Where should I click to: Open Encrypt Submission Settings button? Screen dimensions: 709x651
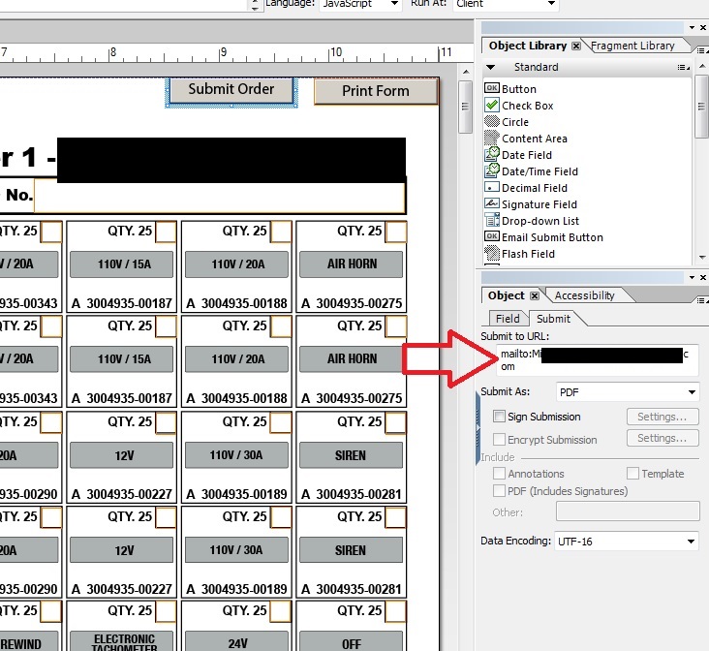[x=663, y=438]
